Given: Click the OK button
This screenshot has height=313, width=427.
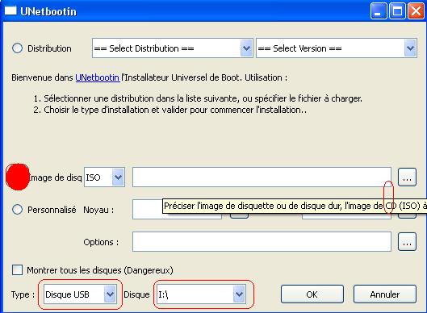Looking at the screenshot, I should 312,294.
